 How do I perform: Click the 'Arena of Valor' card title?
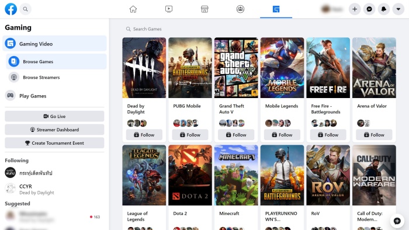(x=372, y=106)
